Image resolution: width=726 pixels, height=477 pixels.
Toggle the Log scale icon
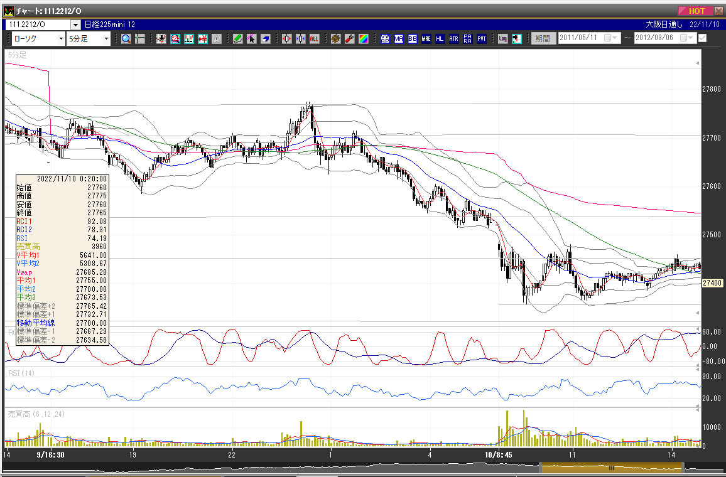tap(503, 39)
